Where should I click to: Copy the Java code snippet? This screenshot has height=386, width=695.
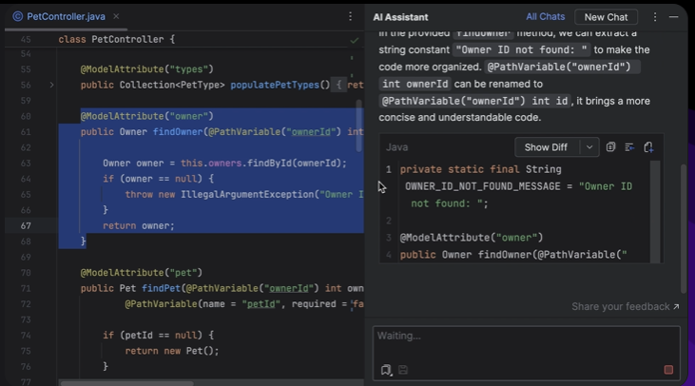610,147
